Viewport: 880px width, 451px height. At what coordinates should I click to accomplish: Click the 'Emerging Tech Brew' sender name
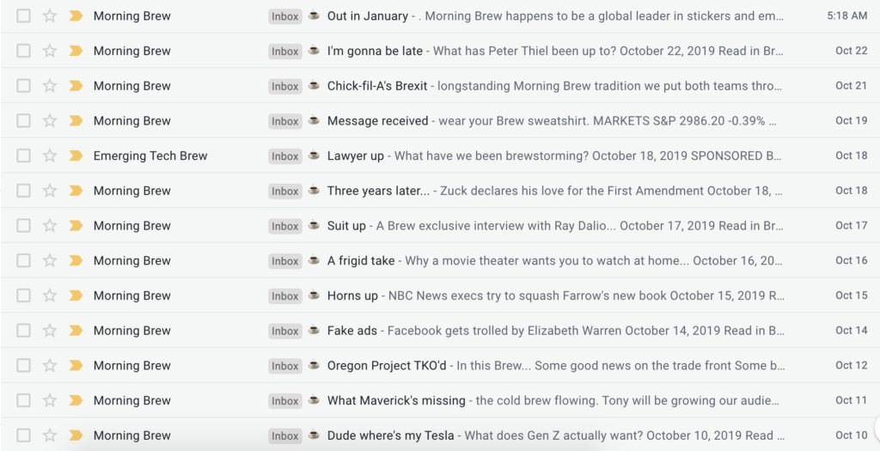pyautogui.click(x=150, y=155)
